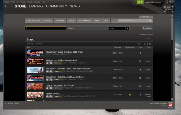The image size is (181, 115).
Task: Click DLC type icon for Golden Weapons Pack
Action: (140, 61)
